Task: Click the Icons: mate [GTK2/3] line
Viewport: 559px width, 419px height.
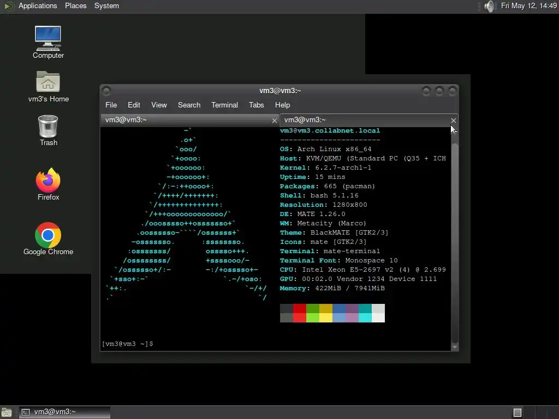Action: click(x=323, y=242)
